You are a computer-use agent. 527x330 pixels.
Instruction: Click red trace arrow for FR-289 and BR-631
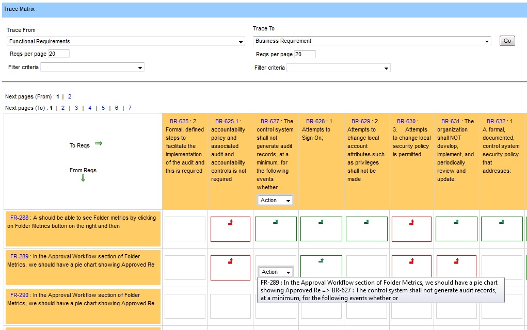[x=456, y=261]
